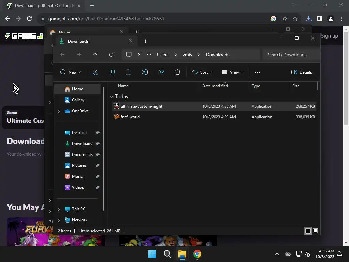Select Gallery in navigation pane
349x262 pixels.
(77, 100)
